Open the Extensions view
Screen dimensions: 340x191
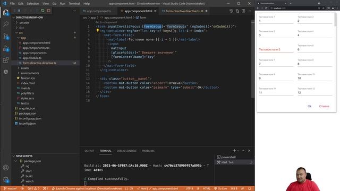[6, 60]
